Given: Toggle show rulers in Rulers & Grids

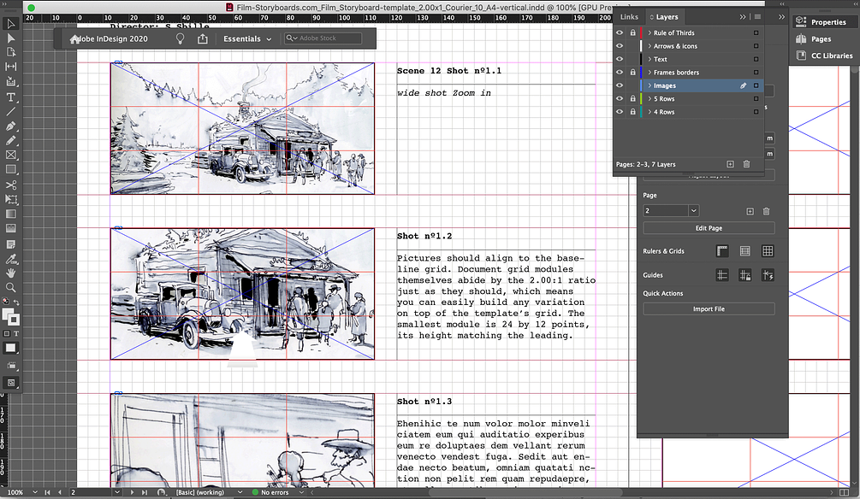Looking at the screenshot, I should tap(721, 250).
